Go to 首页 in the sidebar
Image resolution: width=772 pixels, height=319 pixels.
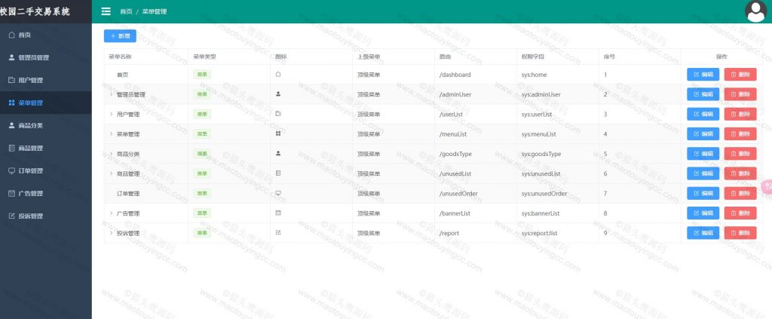24,35
